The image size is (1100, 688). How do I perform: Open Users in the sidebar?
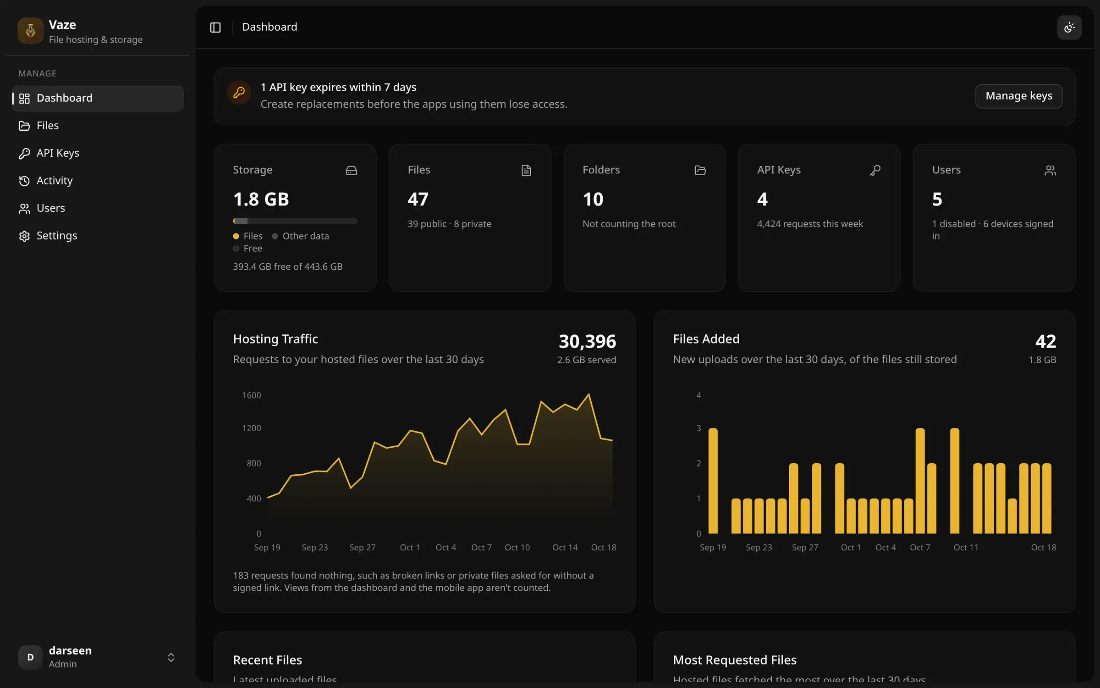(98, 208)
